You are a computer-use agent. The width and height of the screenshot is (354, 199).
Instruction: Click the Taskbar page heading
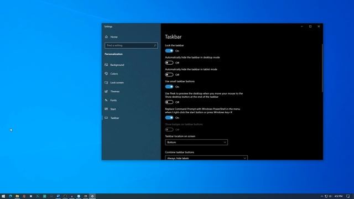tap(173, 37)
